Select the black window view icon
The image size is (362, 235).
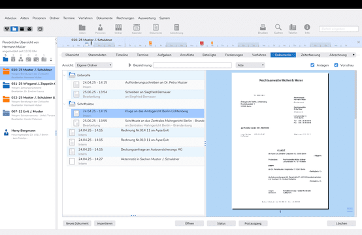tap(22, 29)
